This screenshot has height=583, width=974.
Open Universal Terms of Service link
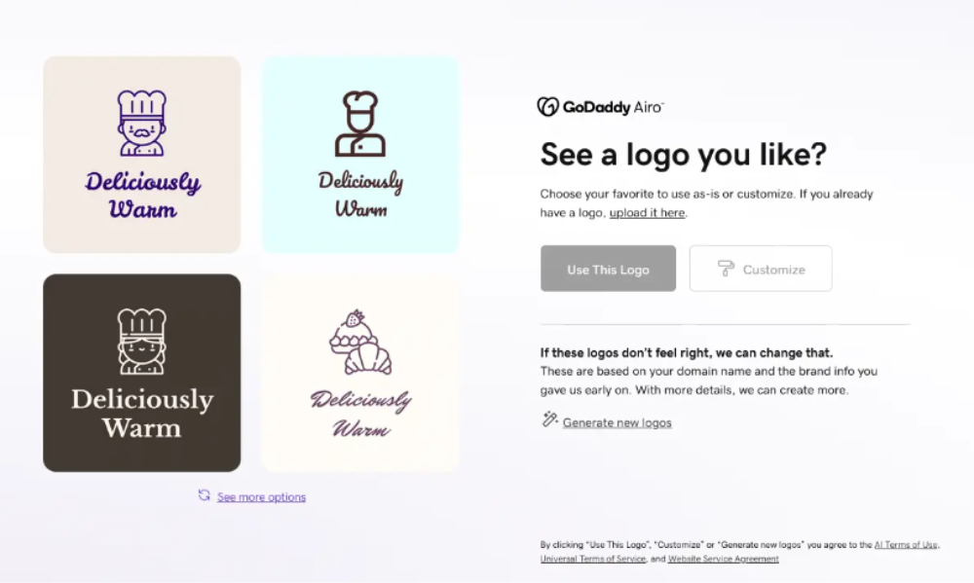coord(592,559)
